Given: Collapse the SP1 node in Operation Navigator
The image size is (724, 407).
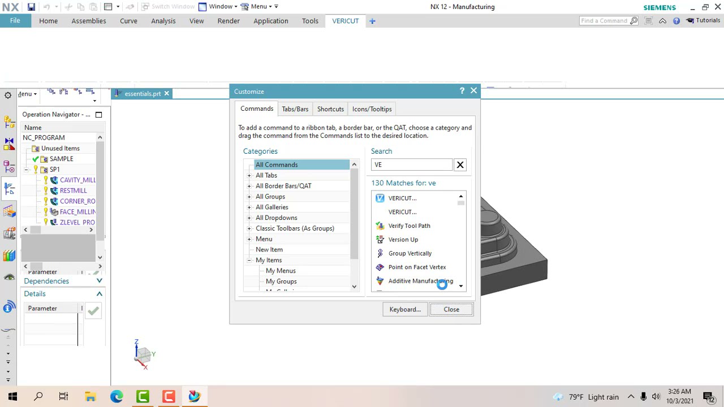Looking at the screenshot, I should coord(26,170).
